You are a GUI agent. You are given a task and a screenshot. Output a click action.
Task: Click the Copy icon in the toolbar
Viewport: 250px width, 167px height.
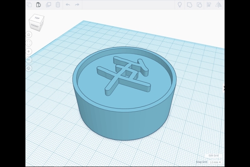(29, 5)
